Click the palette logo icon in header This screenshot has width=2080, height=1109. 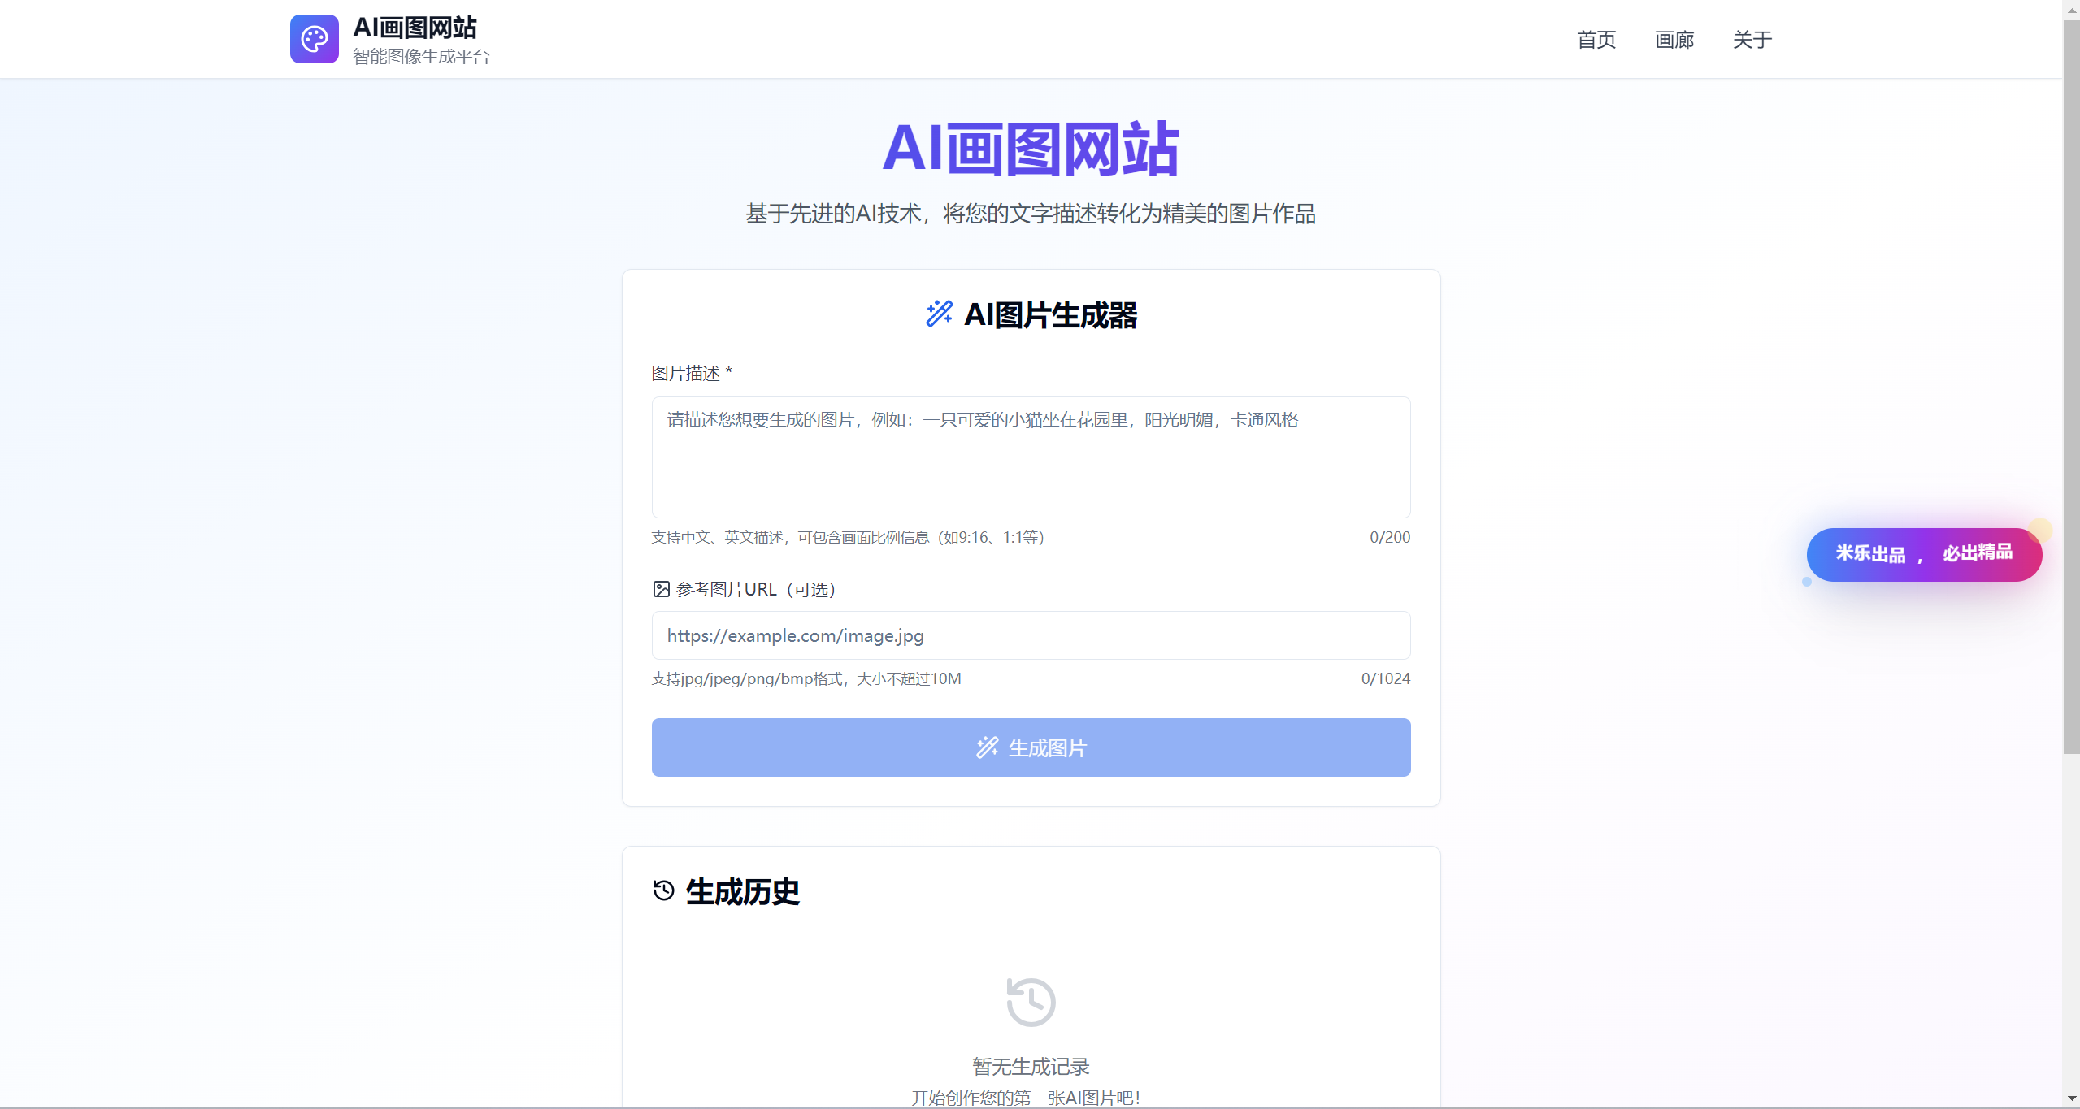pos(314,39)
